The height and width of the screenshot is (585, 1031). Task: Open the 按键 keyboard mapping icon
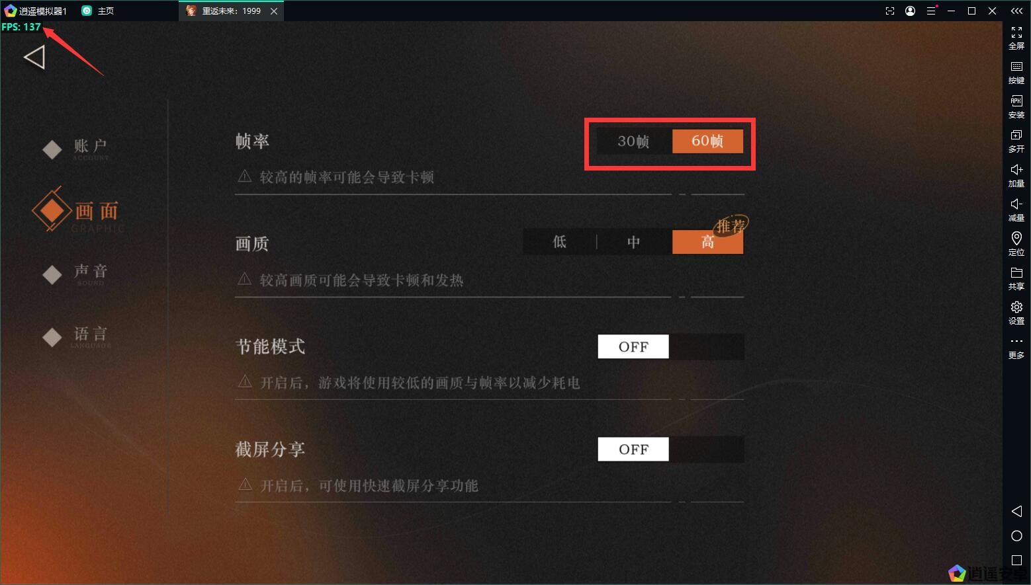[1016, 72]
